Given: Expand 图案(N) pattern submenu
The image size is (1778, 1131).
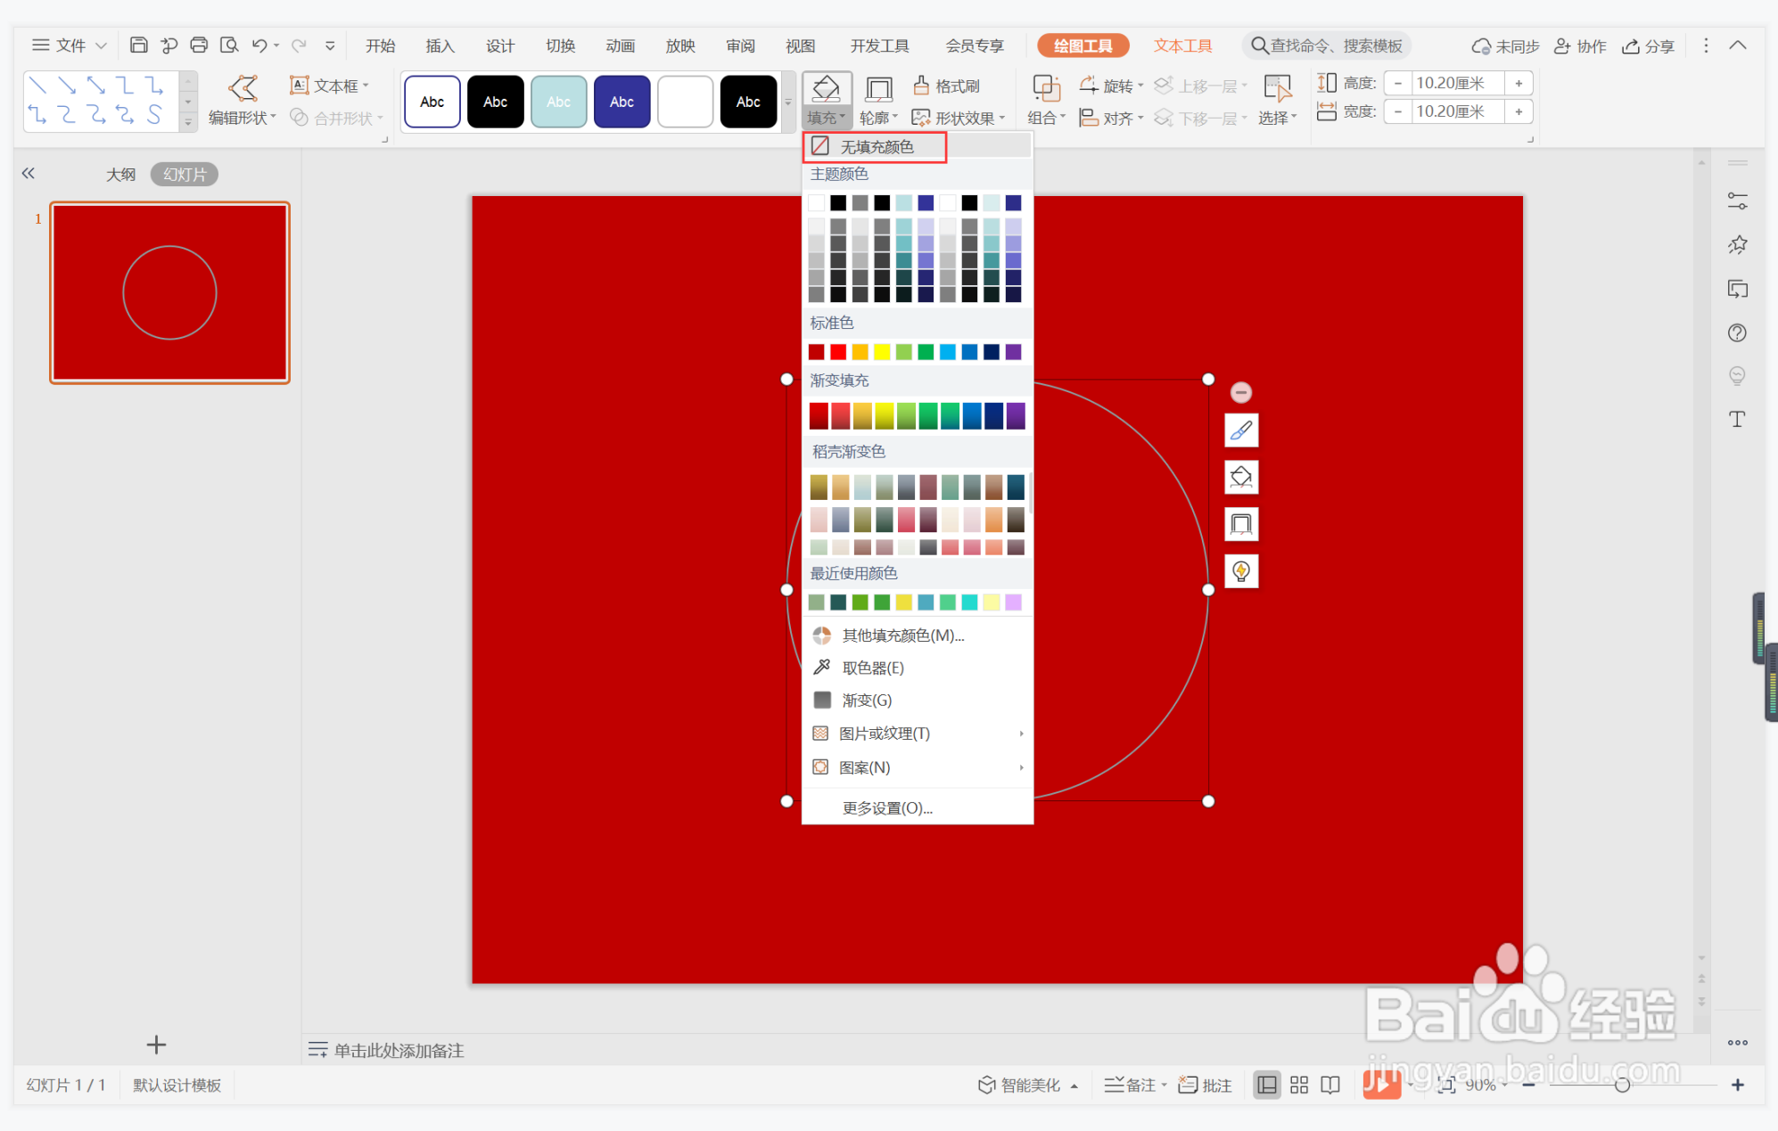Looking at the screenshot, I should click(918, 767).
